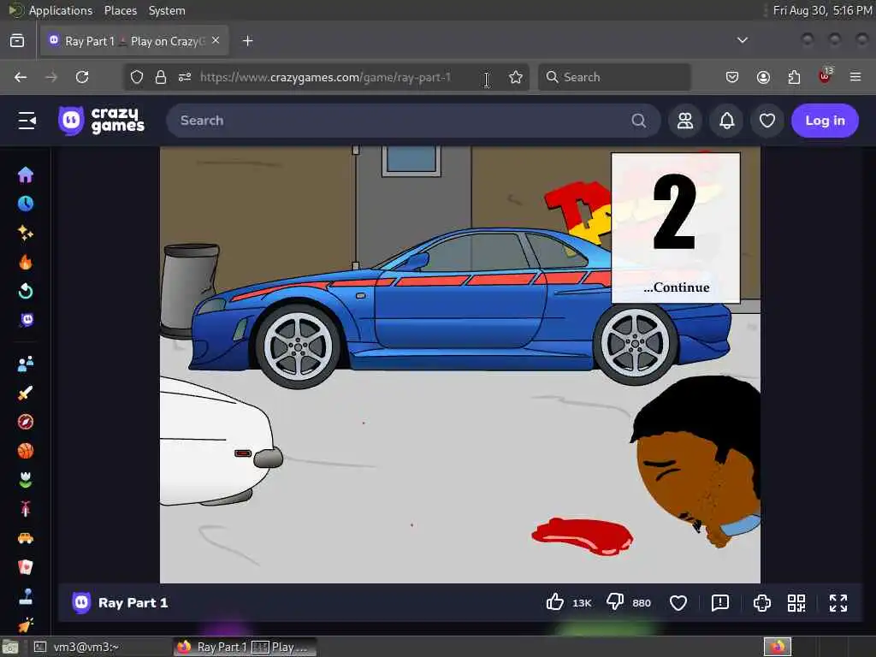Open Recently played clock icon in sidebar
The image size is (876, 657).
point(26,204)
